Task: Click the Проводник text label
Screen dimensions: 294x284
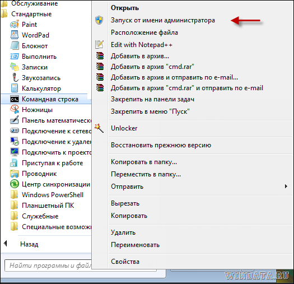Action: pos(39,174)
